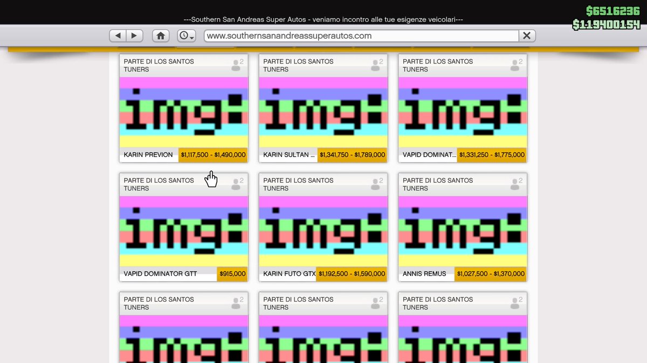Open the Vapid Dominator GTT vehicle image
647x363 pixels.
click(184, 231)
